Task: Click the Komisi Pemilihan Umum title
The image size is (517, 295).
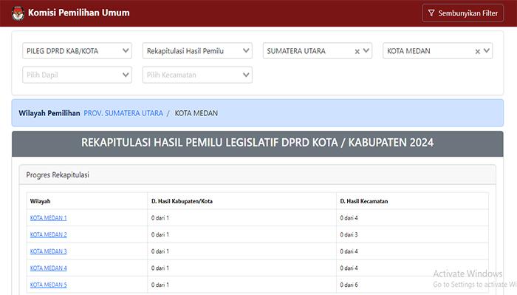Action: pyautogui.click(x=79, y=13)
